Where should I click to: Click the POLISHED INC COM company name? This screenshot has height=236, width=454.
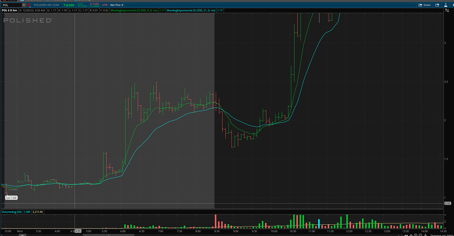(46, 5)
